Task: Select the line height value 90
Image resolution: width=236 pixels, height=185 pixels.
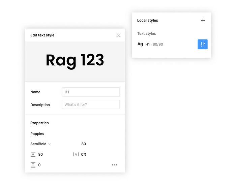Action: pos(40,154)
